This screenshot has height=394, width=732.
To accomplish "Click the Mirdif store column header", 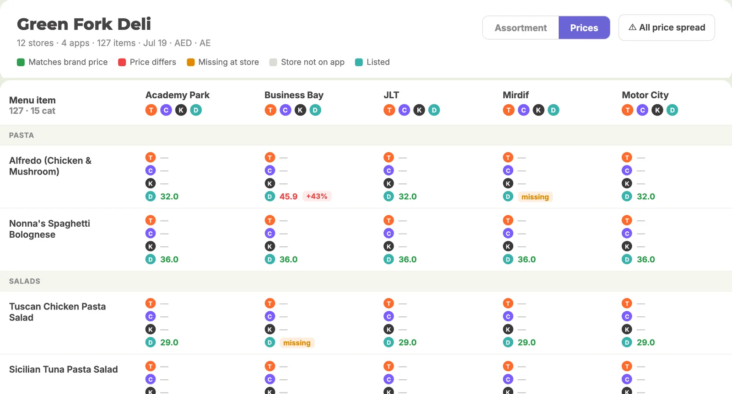I will coord(516,95).
